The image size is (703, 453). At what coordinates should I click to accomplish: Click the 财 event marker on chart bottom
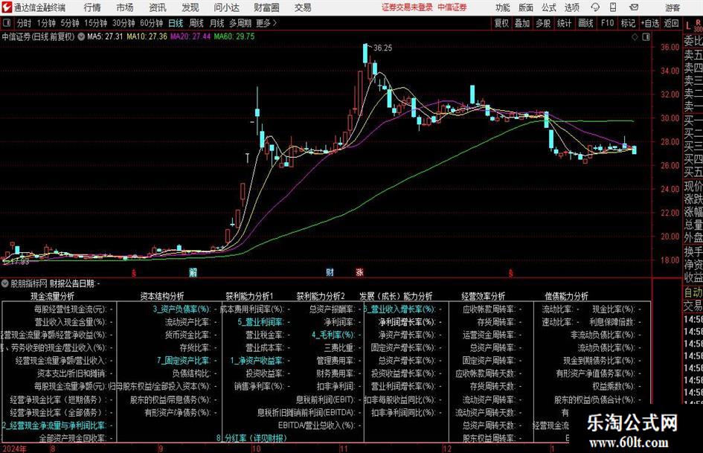330,272
